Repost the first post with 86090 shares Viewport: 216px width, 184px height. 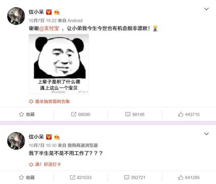[81, 114]
